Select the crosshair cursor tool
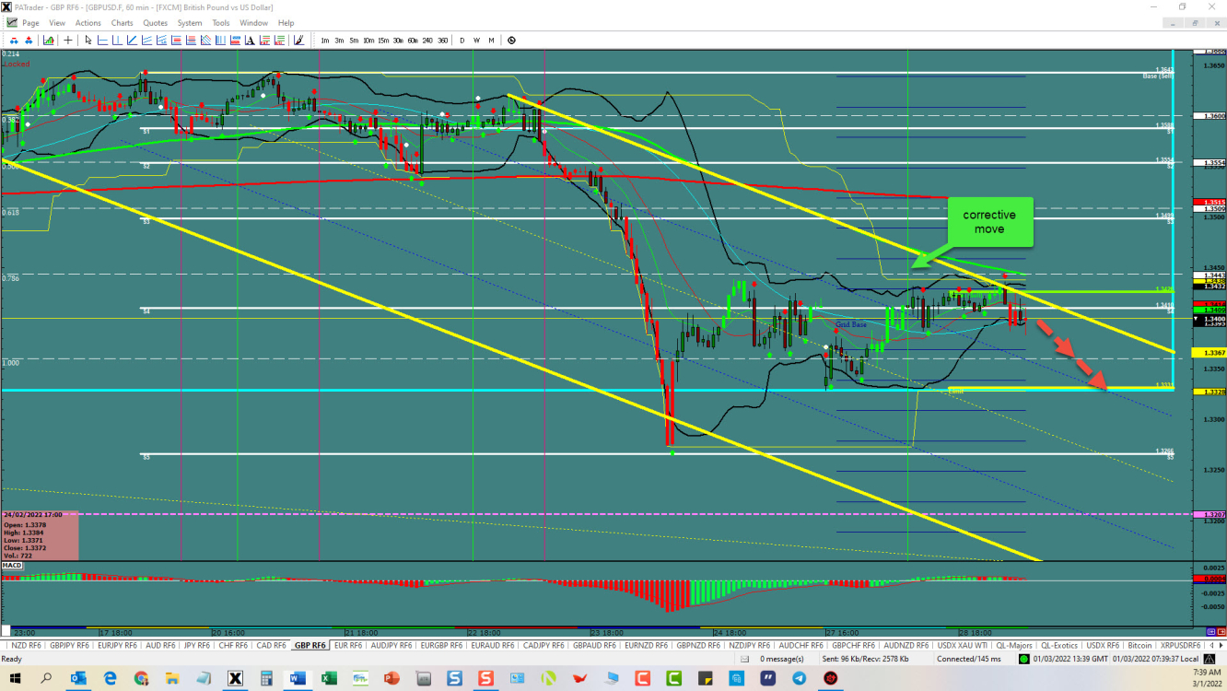Viewport: 1227px width, 691px height. (x=68, y=41)
